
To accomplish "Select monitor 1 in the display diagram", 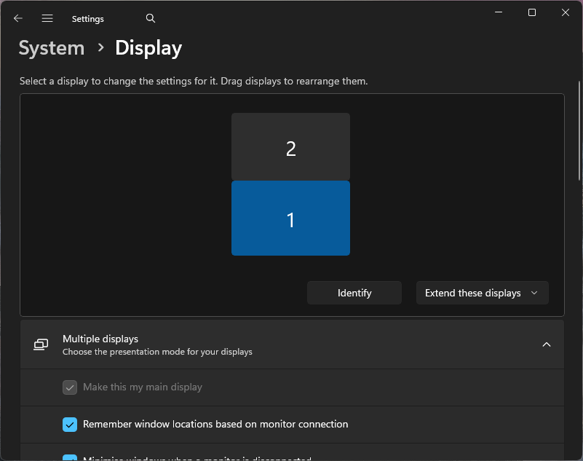I will click(290, 218).
